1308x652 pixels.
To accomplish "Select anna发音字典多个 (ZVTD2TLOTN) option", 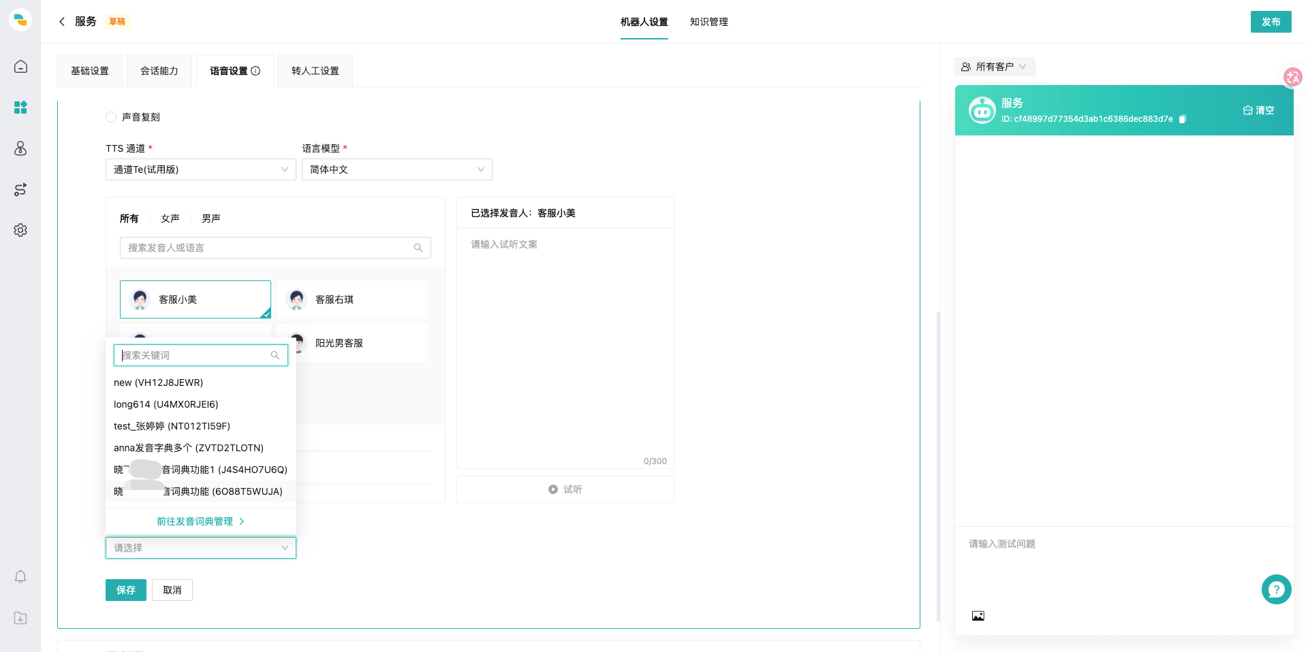I will pos(201,448).
